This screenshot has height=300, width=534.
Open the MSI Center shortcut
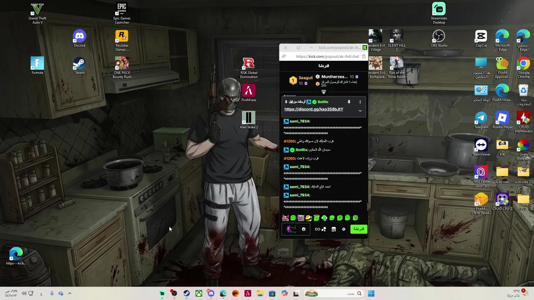point(481,177)
